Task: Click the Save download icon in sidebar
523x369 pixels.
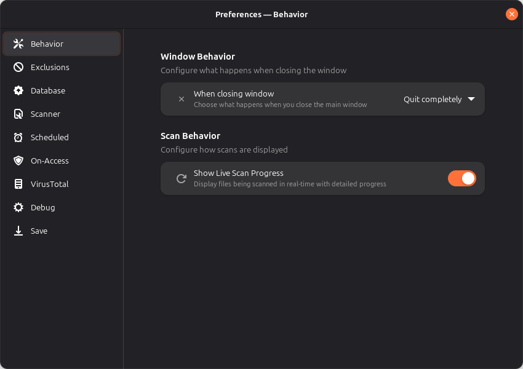Action: [x=17, y=231]
